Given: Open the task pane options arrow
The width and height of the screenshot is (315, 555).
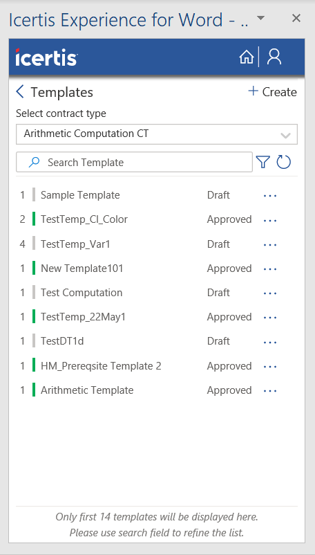Looking at the screenshot, I should click(x=260, y=18).
